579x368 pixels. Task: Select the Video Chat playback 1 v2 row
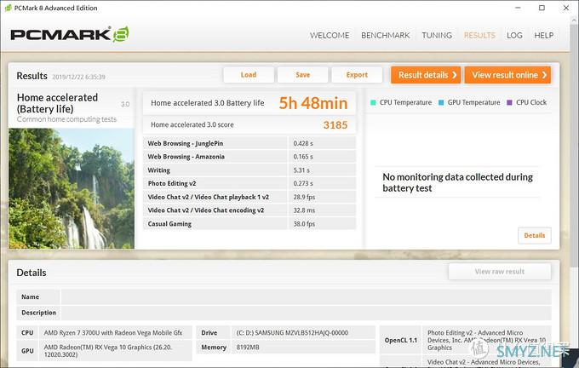(x=249, y=197)
